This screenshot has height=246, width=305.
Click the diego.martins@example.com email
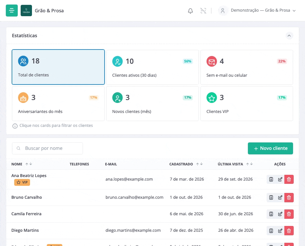[133, 230]
